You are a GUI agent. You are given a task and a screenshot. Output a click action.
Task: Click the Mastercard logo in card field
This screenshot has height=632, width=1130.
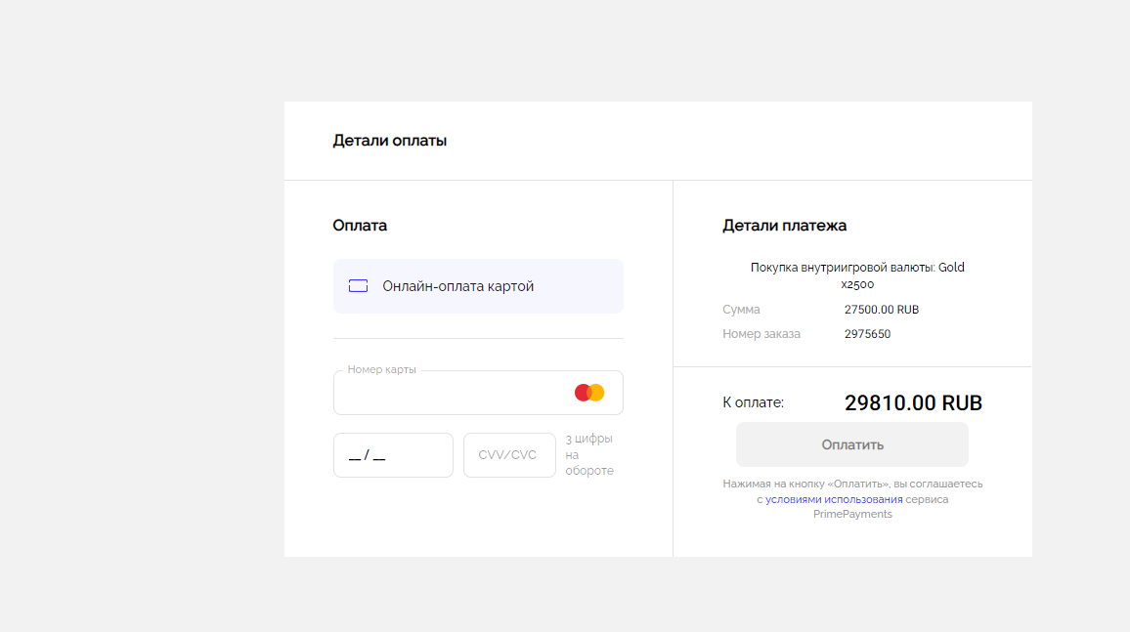[x=589, y=393]
